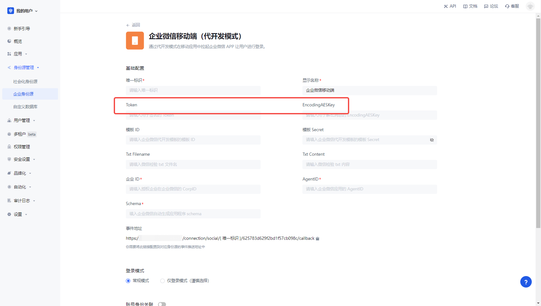Click the blue help question mark button
Viewport: 541px width, 306px height.
tap(526, 282)
